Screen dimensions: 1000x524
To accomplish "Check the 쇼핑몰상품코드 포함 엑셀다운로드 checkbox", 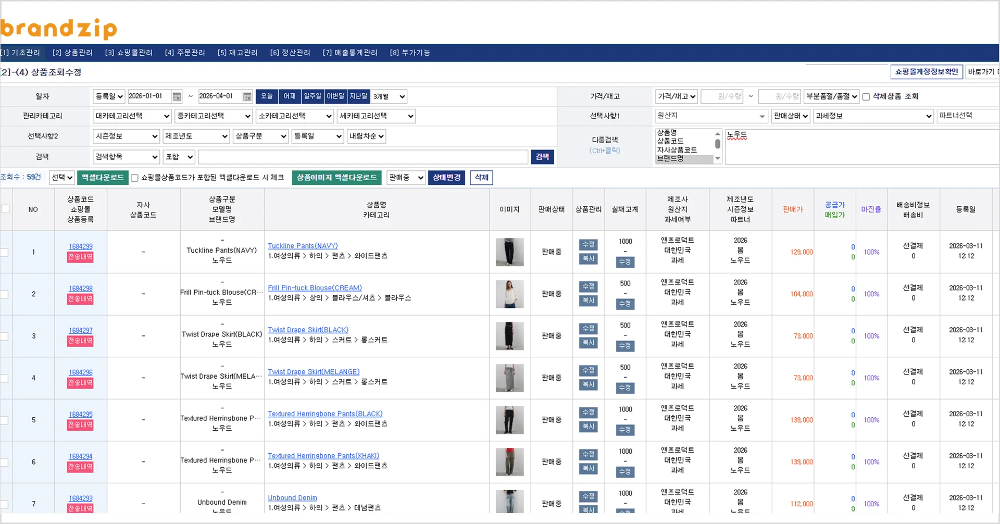I will point(135,178).
